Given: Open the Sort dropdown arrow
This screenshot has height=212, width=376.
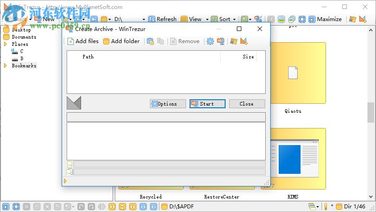Looking at the screenshot, I should click(x=234, y=19).
